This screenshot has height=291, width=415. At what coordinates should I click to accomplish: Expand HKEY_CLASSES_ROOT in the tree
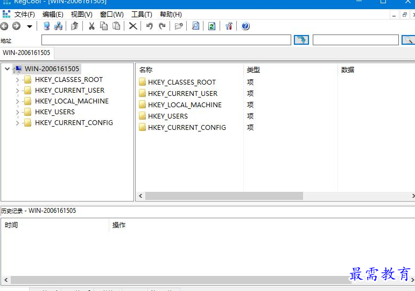click(x=17, y=80)
